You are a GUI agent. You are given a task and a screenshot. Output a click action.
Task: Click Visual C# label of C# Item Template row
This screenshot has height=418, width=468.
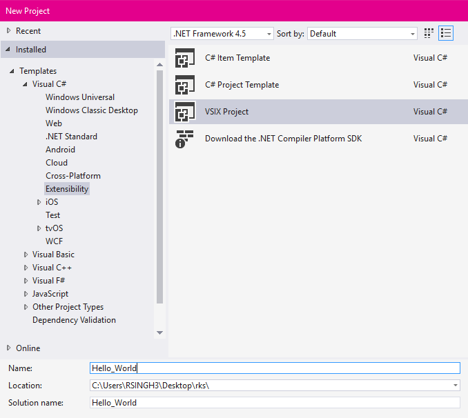coord(430,58)
